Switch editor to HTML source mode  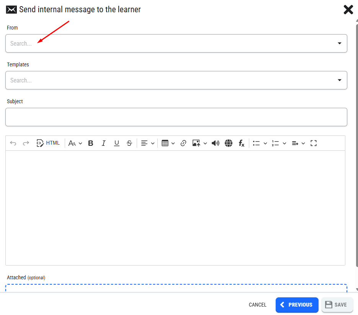point(48,143)
